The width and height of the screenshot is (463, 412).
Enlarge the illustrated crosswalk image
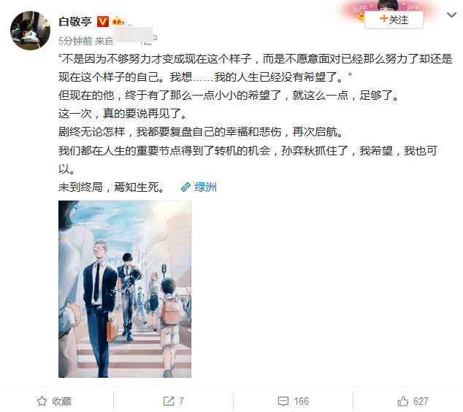click(125, 289)
